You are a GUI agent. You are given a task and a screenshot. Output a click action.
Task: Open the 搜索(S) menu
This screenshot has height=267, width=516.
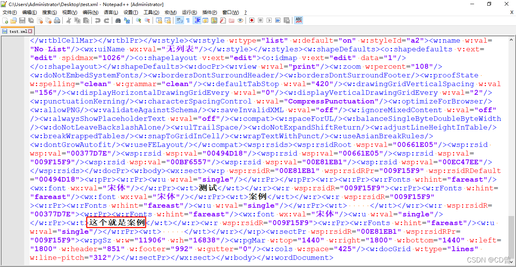coord(49,12)
